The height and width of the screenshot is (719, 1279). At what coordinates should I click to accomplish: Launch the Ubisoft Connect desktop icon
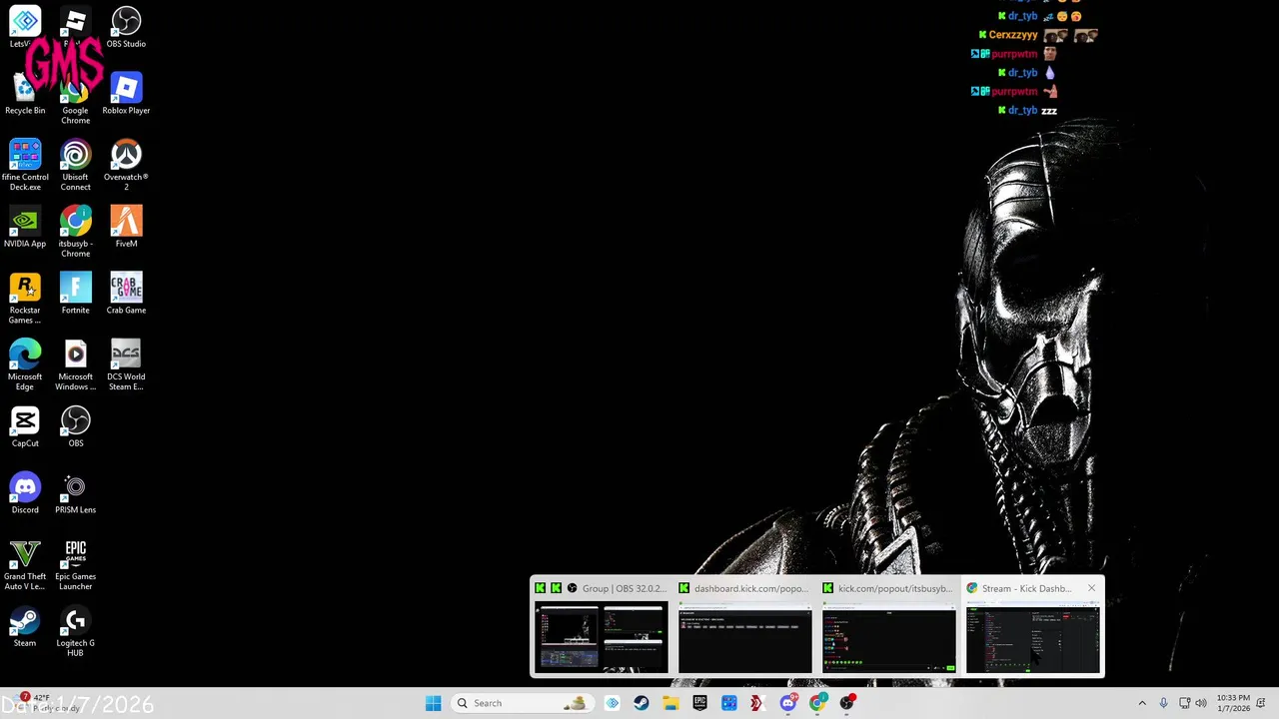pos(75,166)
